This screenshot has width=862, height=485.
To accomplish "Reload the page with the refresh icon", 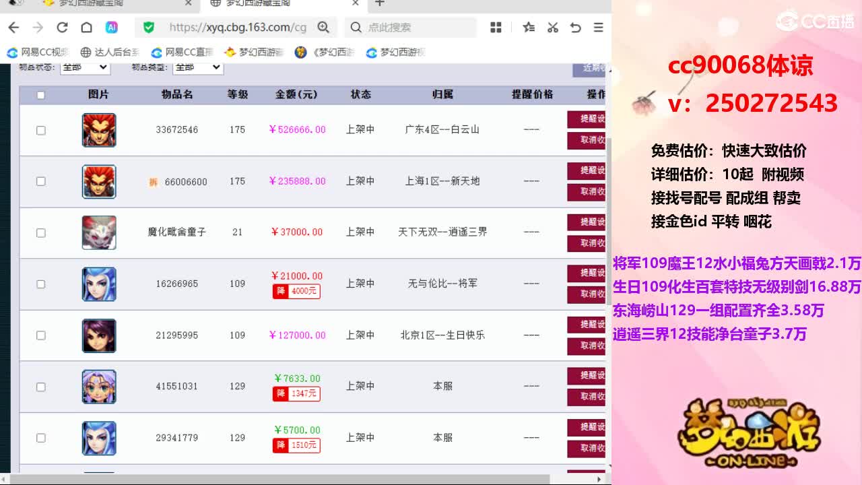I will coord(62,28).
